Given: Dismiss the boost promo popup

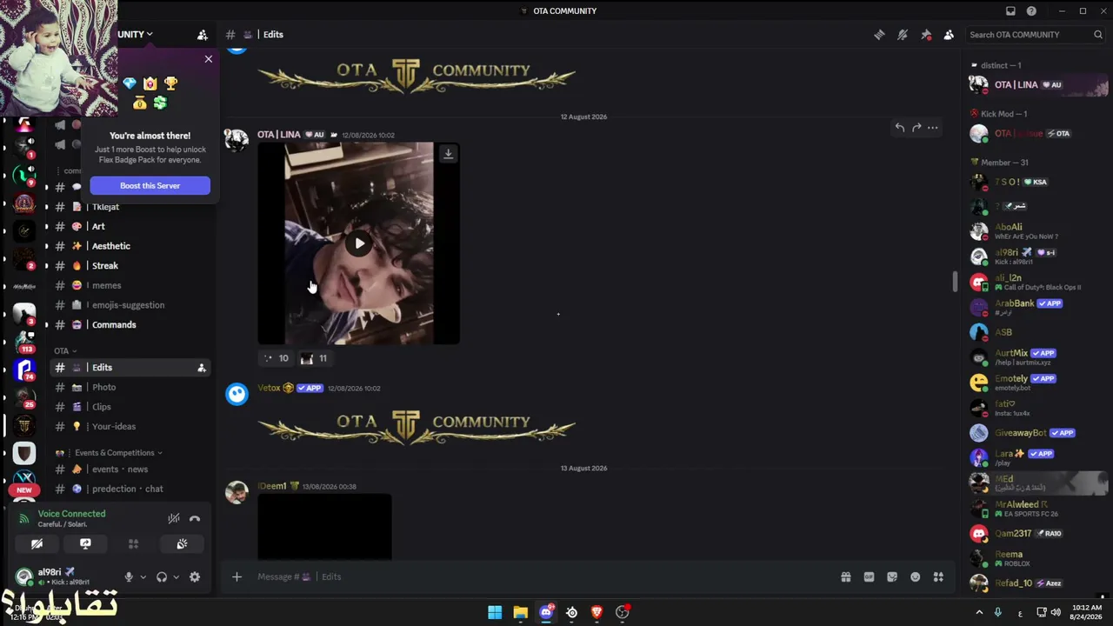Looking at the screenshot, I should click(x=208, y=59).
